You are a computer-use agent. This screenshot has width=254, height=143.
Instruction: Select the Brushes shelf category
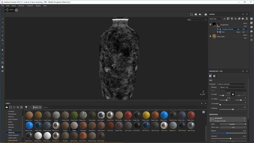(x=11, y=125)
